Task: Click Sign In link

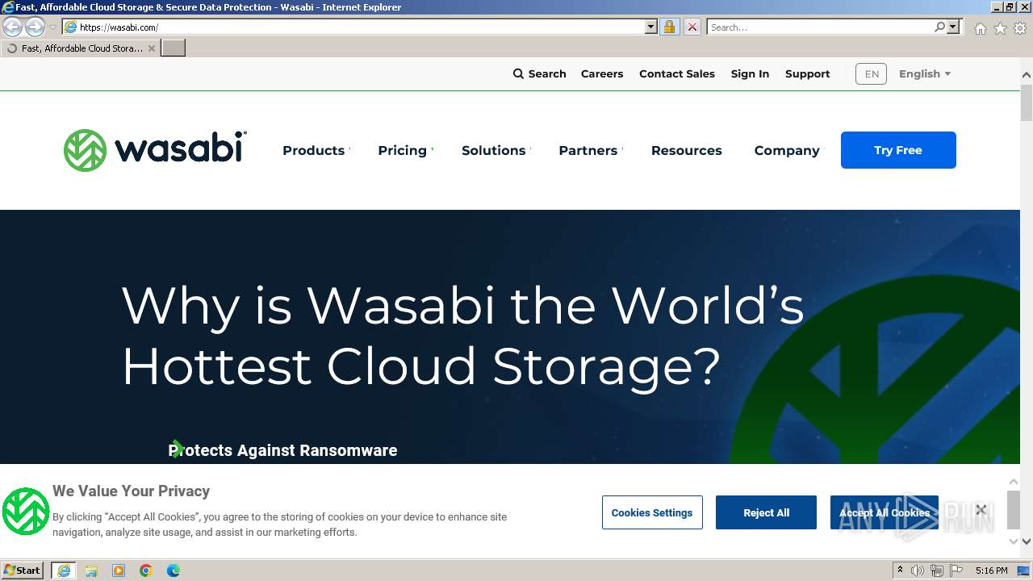Action: pos(750,73)
